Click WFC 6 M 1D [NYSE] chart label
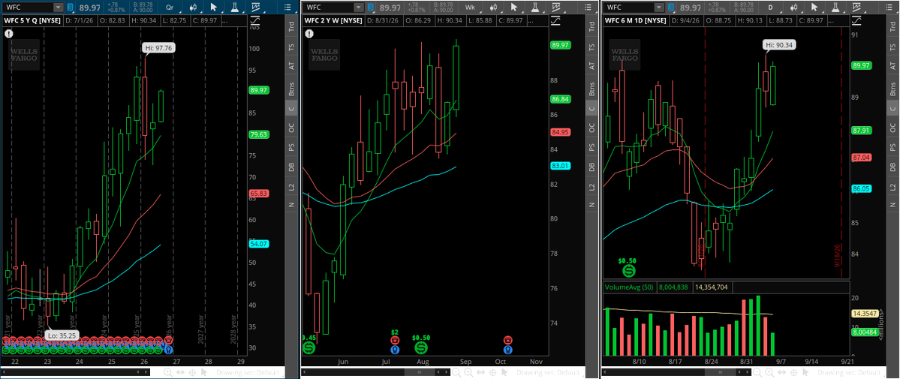Screen dimensions: 900x379 (636, 21)
